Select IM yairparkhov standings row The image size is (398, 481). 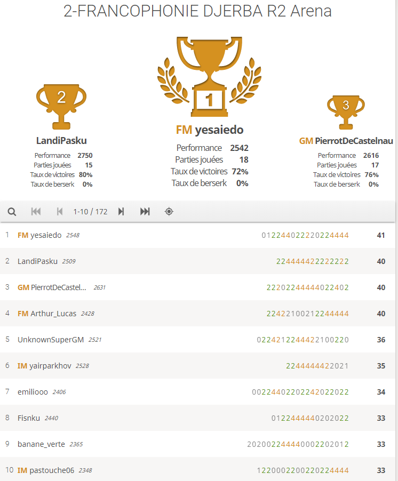(x=197, y=366)
